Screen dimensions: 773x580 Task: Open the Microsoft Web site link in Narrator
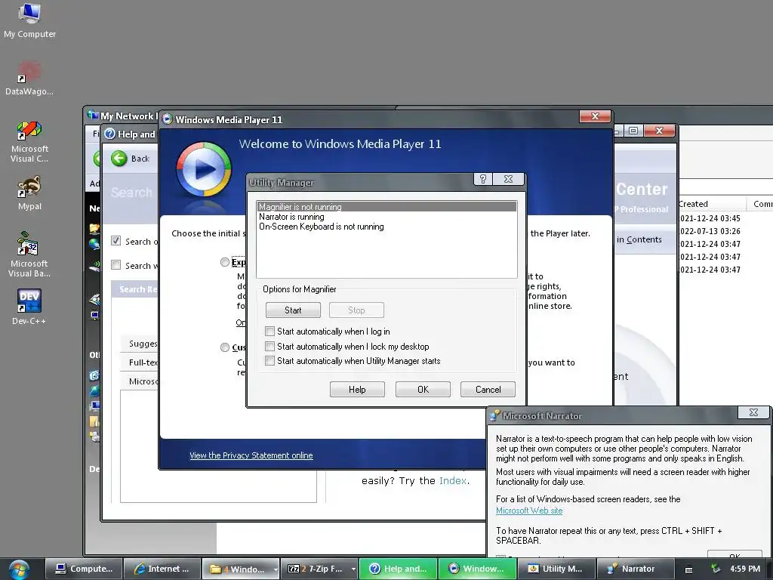click(529, 511)
